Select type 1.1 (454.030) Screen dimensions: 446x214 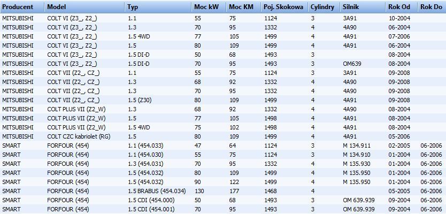tap(145, 155)
